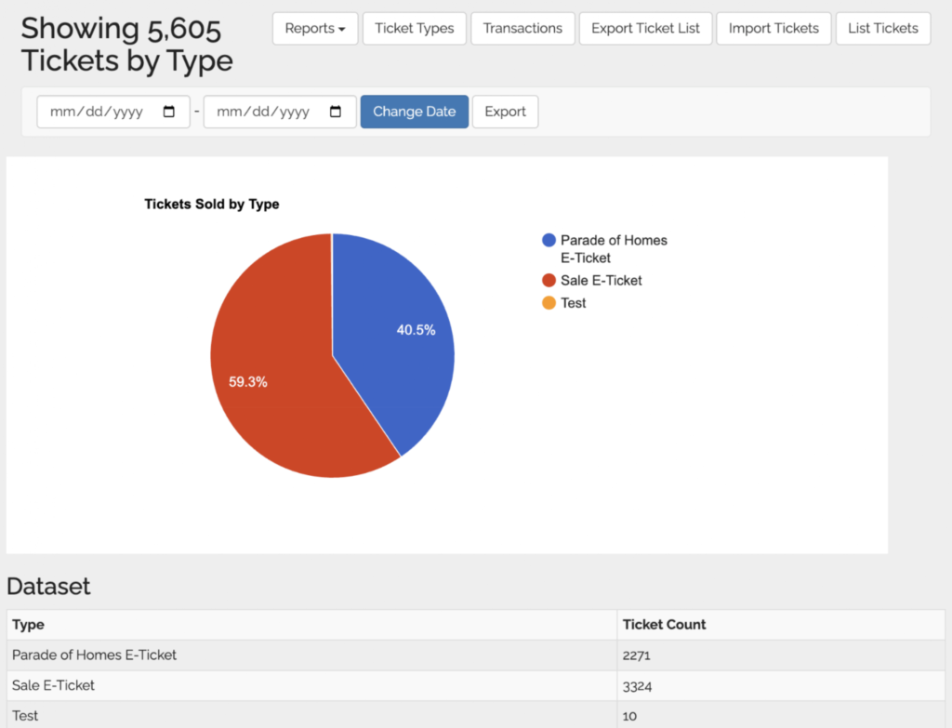Expand the Reports dropdown menu

(315, 28)
